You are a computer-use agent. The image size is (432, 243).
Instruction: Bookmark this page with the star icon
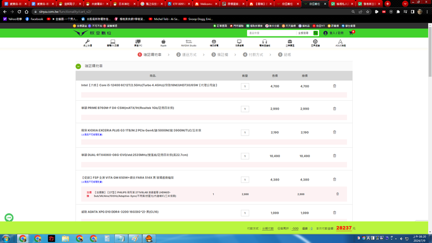click(x=368, y=12)
